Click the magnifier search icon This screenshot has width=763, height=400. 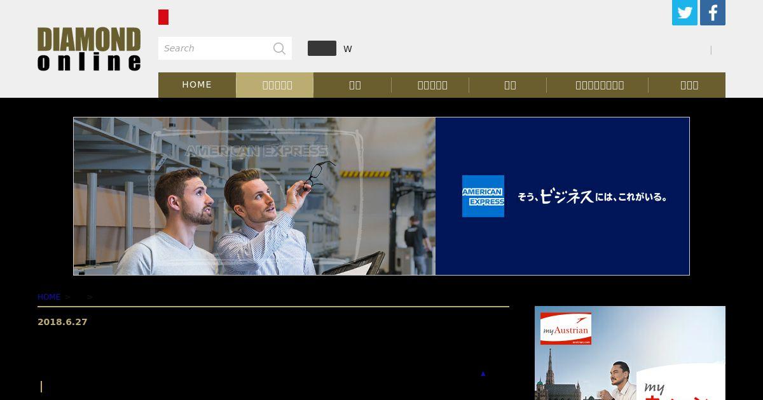tap(279, 48)
